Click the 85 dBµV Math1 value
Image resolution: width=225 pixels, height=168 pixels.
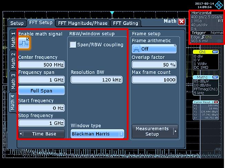pyautogui.click(x=201, y=81)
